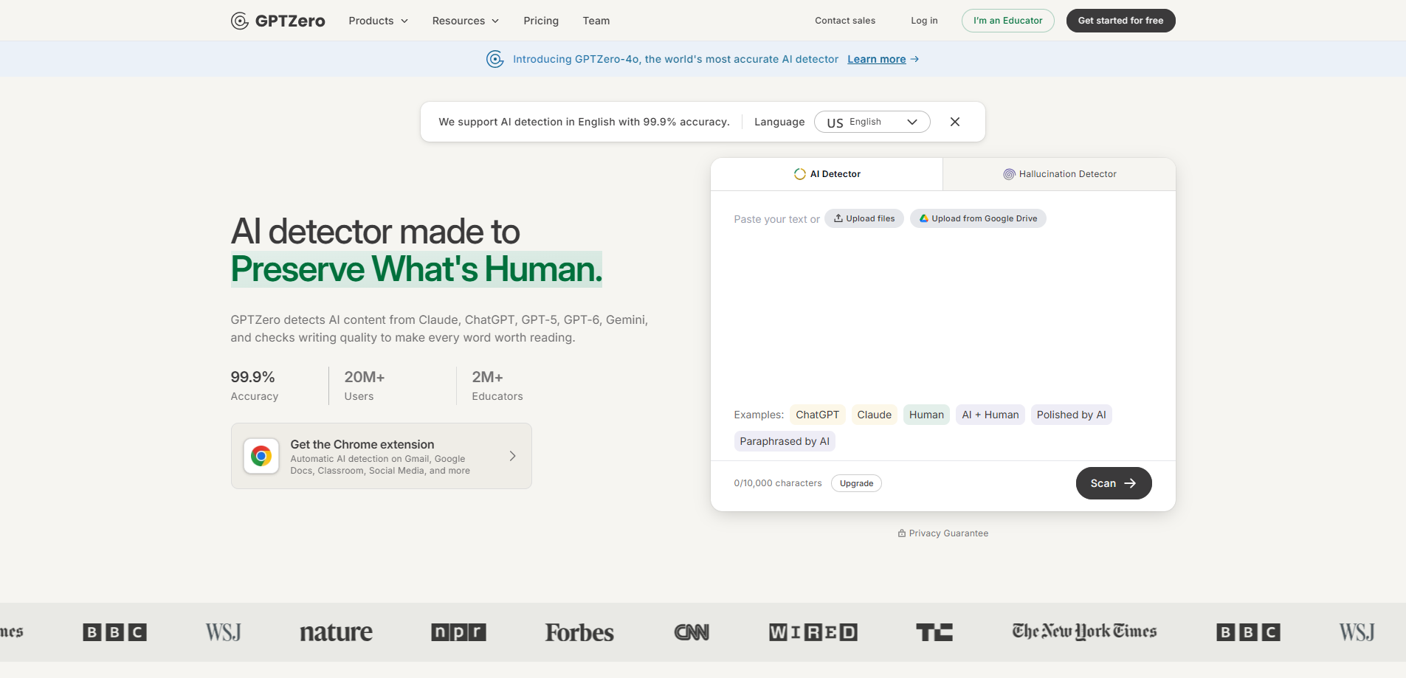This screenshot has height=678, width=1406.
Task: Click the NPR logo
Action: coord(458,632)
